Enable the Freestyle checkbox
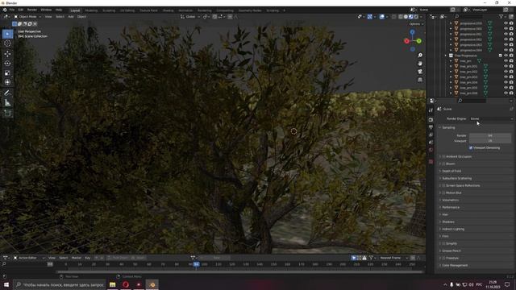This screenshot has width=516, height=290. pos(443,258)
